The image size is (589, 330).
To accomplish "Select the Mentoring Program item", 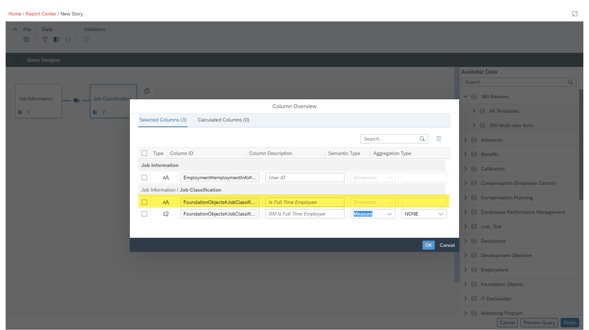I will [501, 313].
